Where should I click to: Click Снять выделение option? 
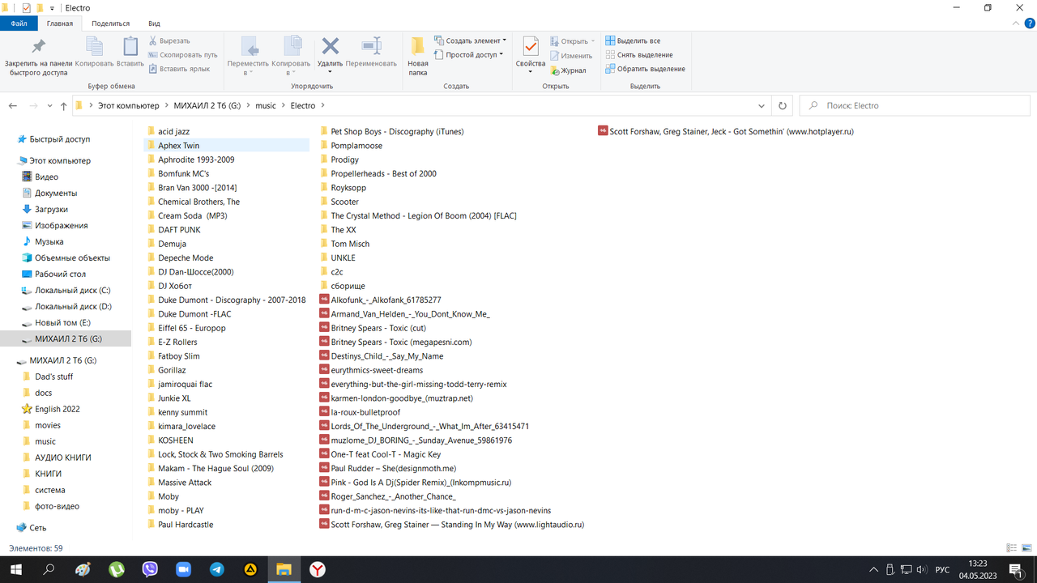638,55
